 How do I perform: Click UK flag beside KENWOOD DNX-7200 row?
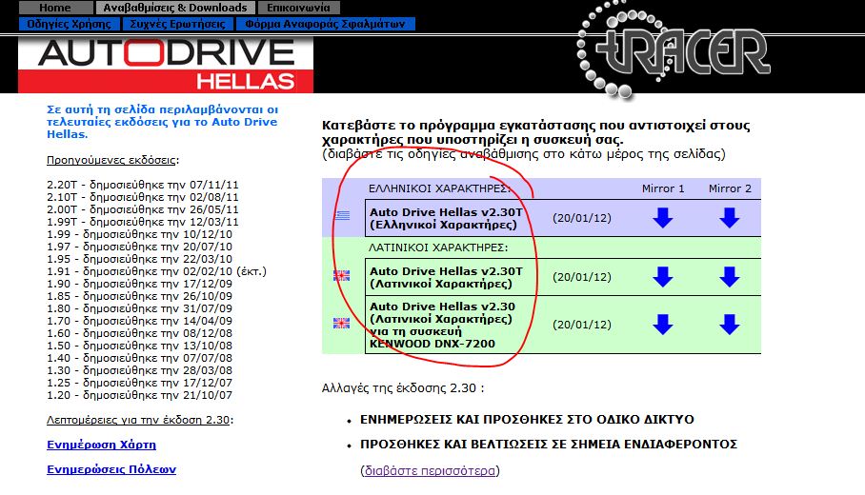click(x=341, y=323)
